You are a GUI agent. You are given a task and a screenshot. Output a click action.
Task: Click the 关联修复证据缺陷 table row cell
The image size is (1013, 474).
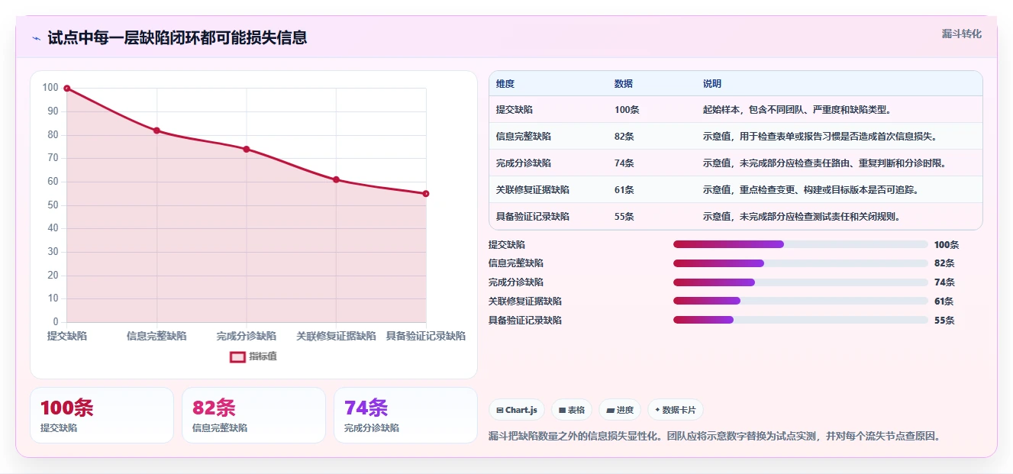533,190
